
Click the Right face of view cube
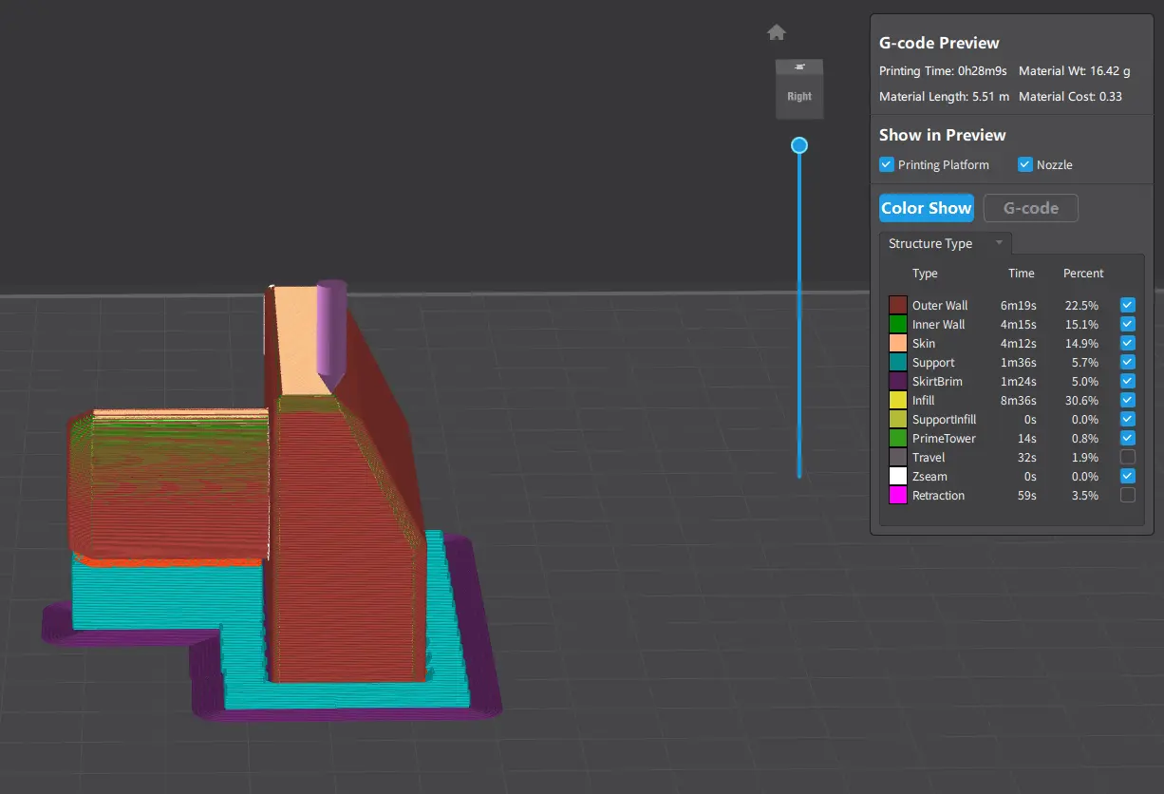tap(799, 96)
